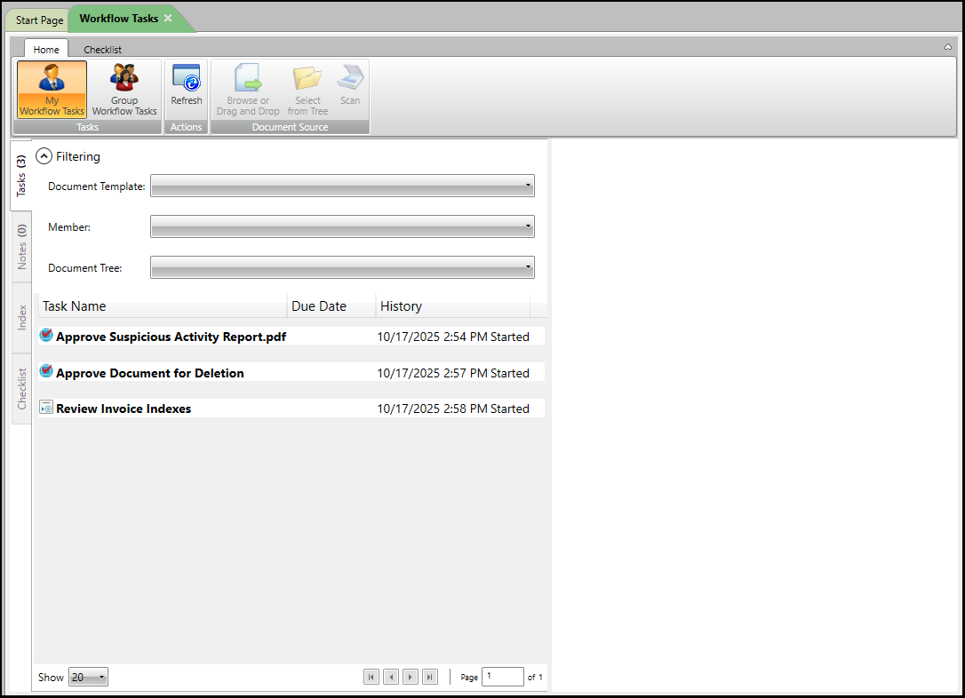Open the Show items-per-page dropdown
965x698 pixels.
(89, 678)
